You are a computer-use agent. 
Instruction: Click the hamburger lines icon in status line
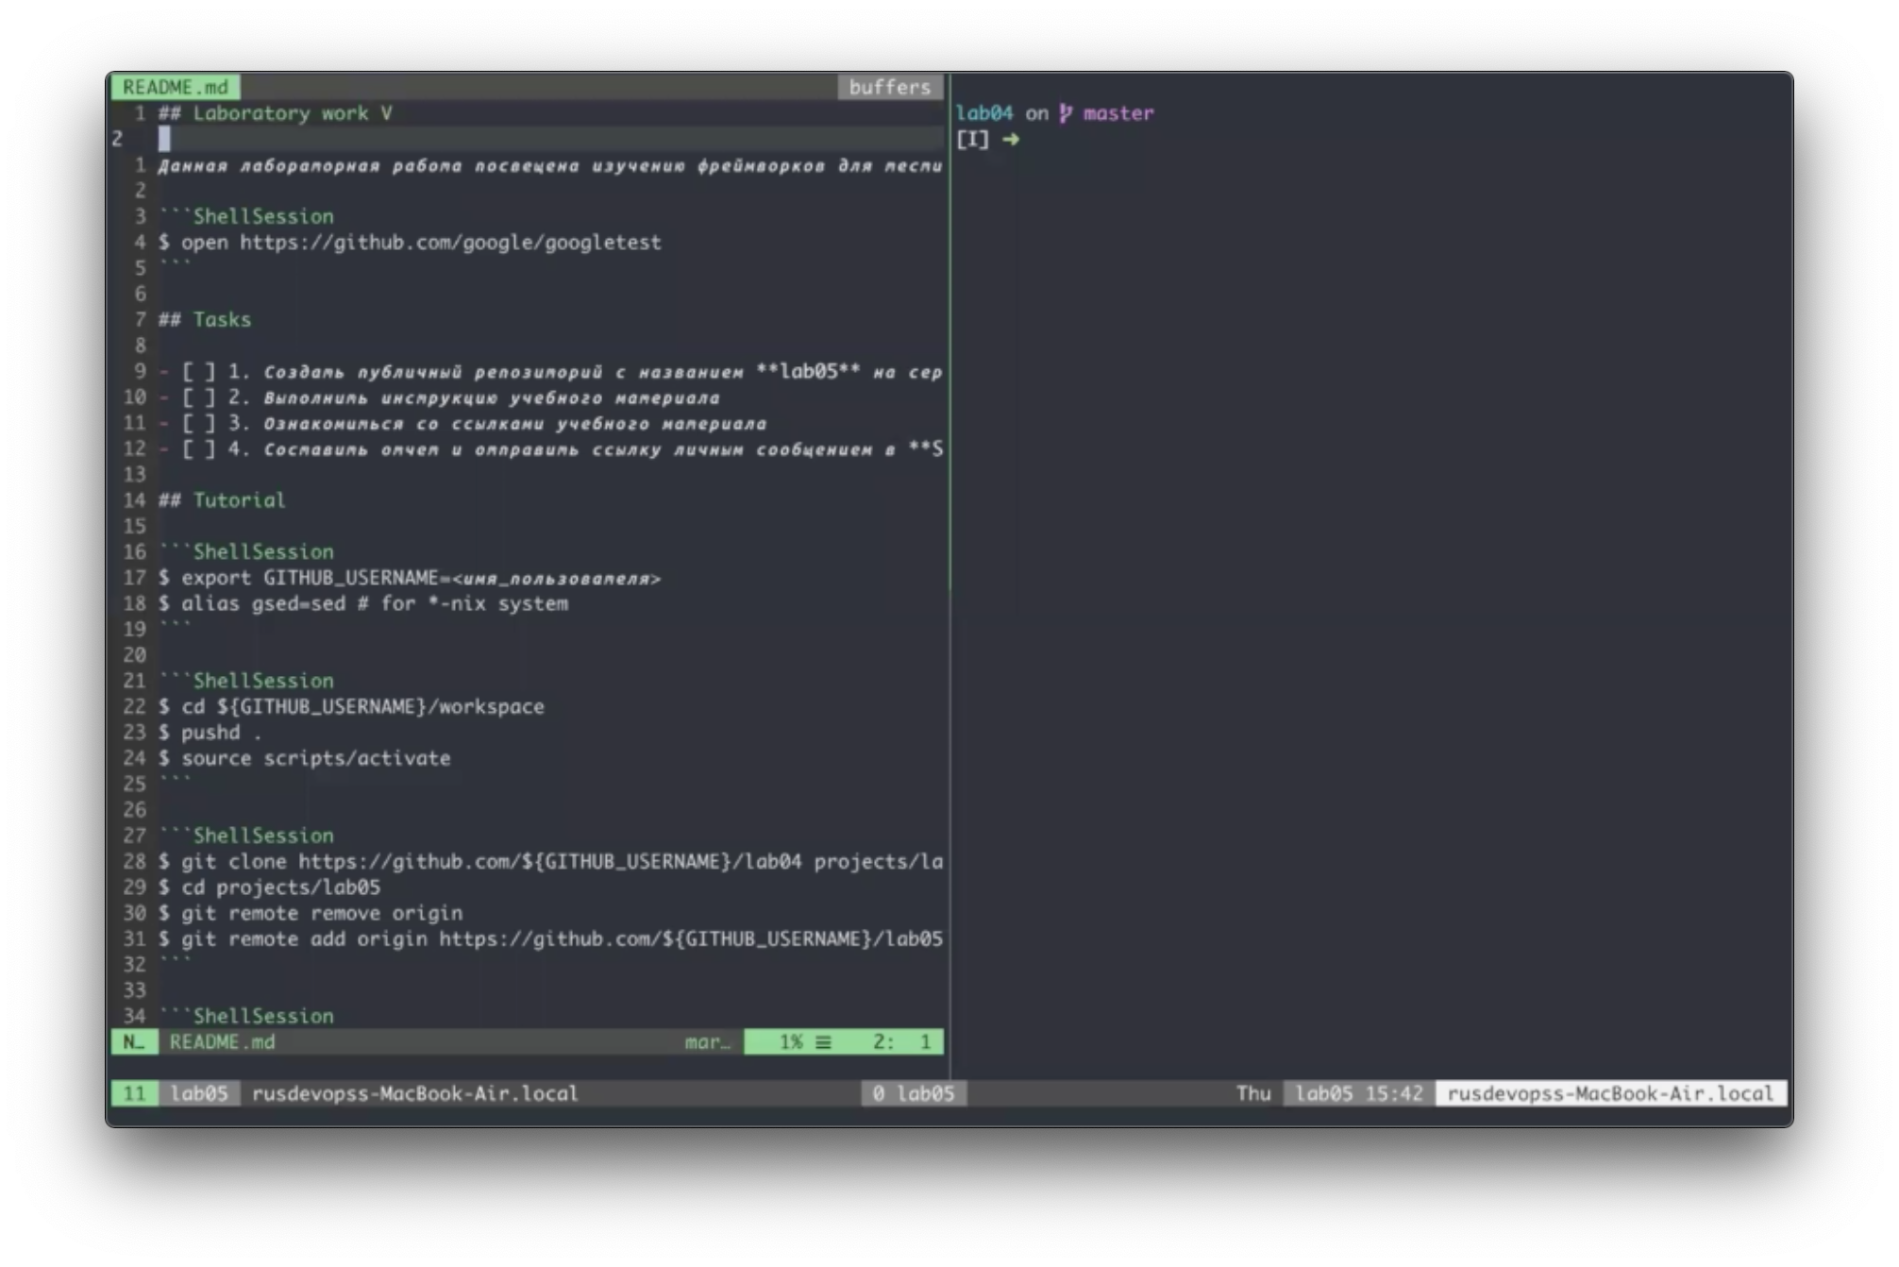pyautogui.click(x=824, y=1042)
